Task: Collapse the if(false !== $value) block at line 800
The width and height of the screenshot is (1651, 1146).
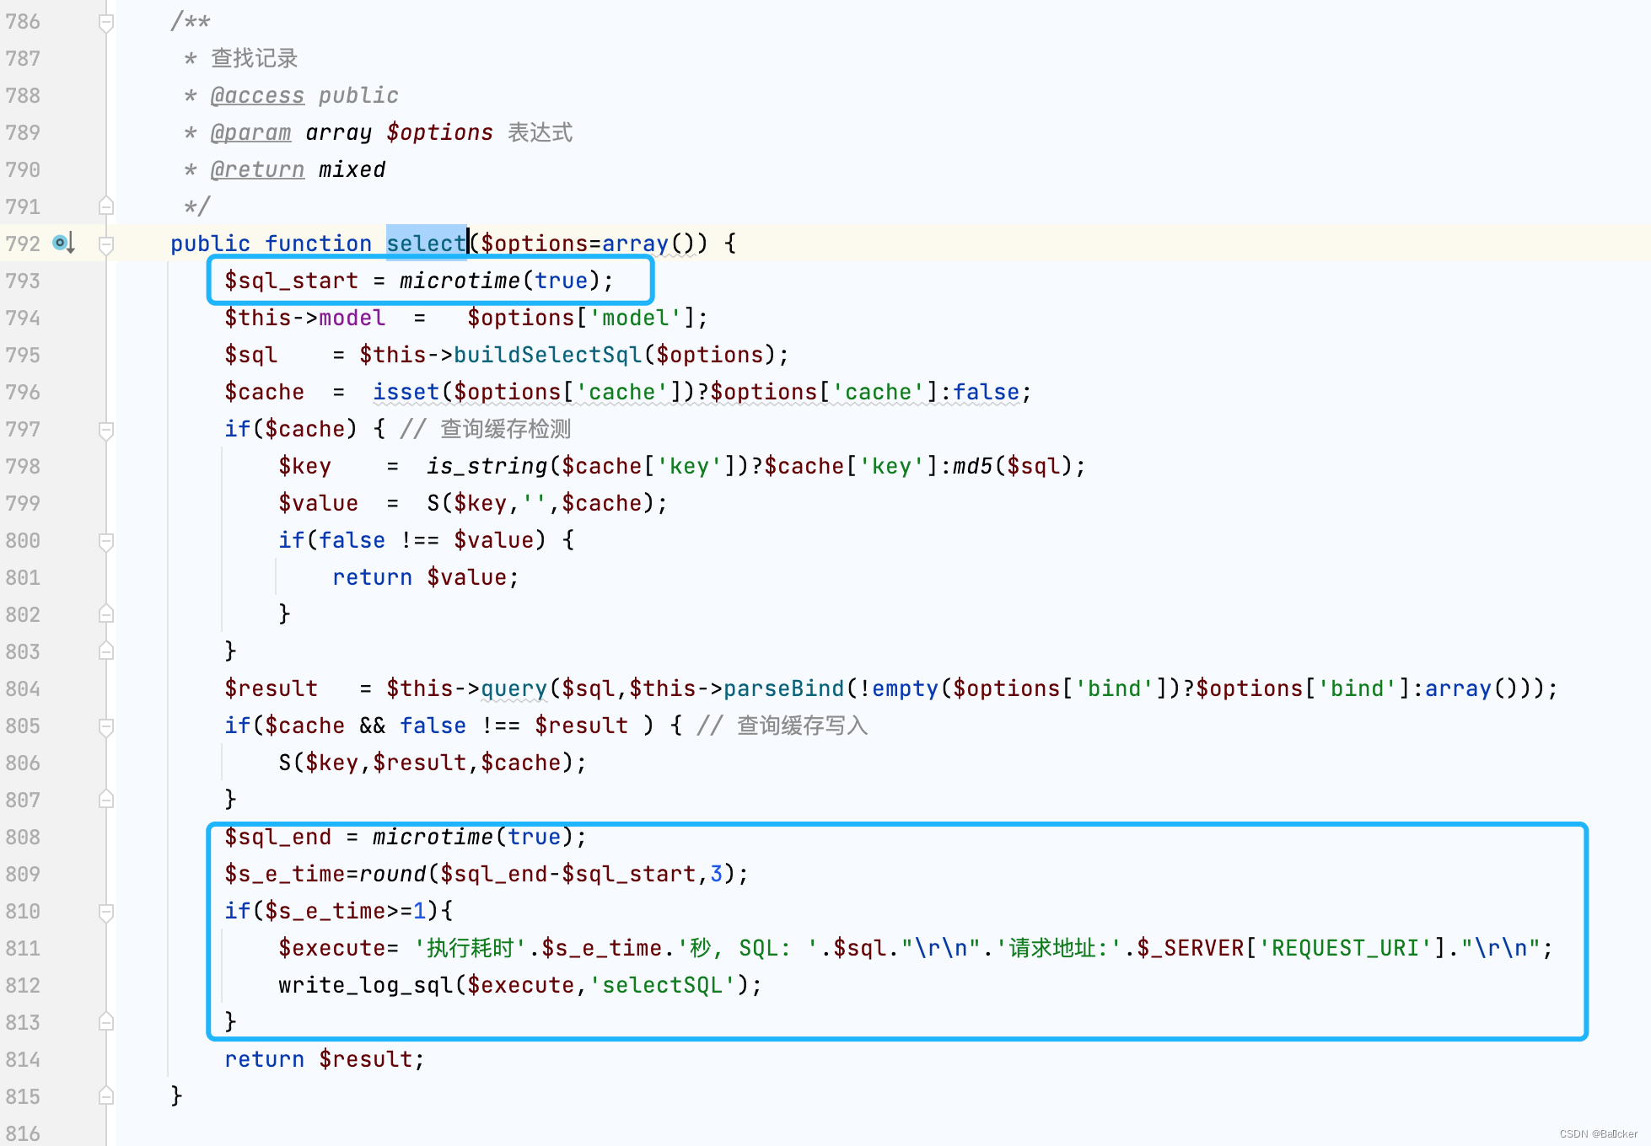Action: 106,540
